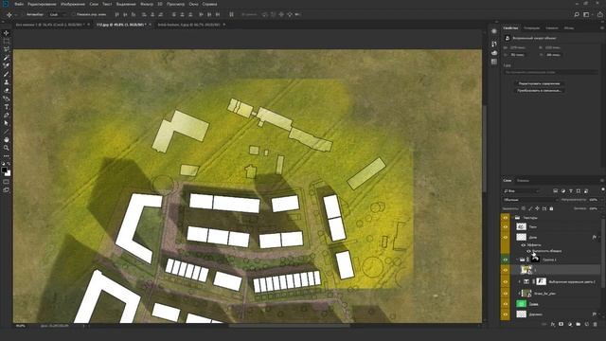Filter layers by type (T) icon
This screenshot has width=606, height=341.
(571, 191)
